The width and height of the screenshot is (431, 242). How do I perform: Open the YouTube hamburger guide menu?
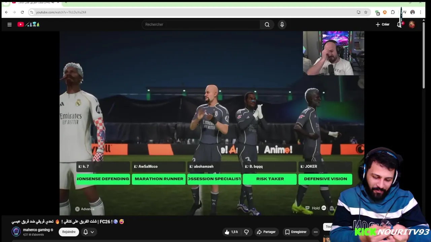pos(9,25)
